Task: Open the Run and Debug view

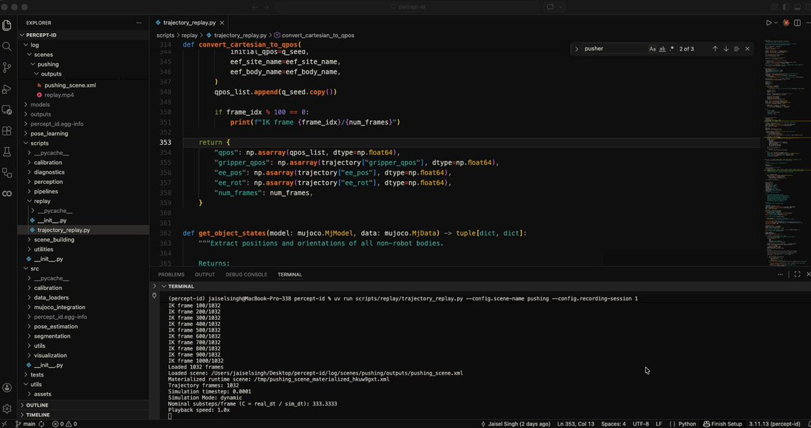Action: pos(7,89)
